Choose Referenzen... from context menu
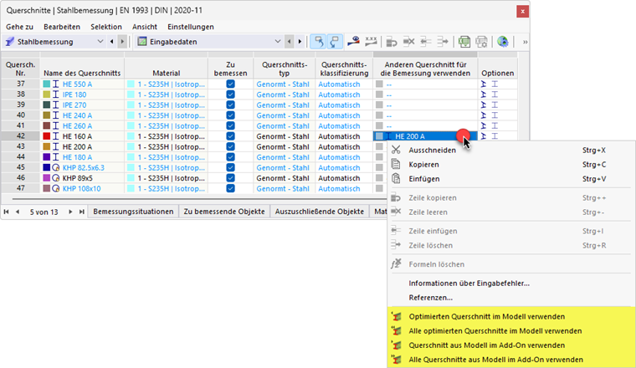Screen dimensions: 636x368 pos(431,297)
